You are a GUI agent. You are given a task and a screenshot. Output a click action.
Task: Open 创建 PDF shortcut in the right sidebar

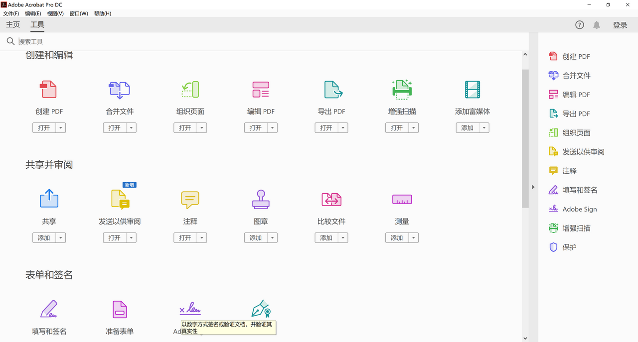tap(570, 56)
